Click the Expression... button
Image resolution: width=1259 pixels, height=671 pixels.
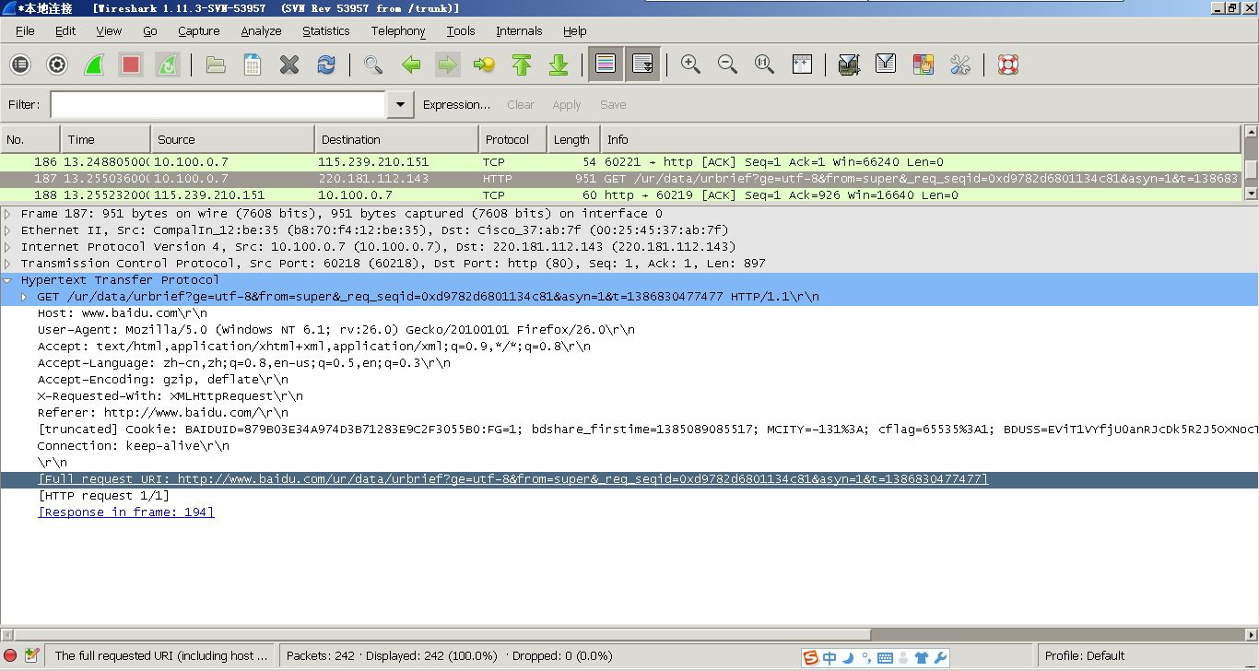point(456,105)
